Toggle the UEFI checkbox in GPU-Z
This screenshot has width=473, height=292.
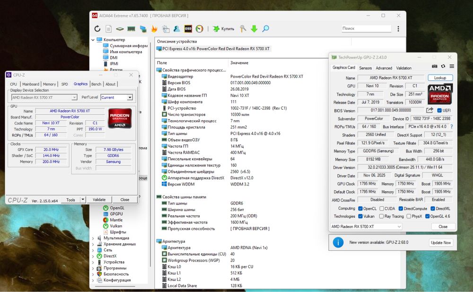[x=439, y=111]
